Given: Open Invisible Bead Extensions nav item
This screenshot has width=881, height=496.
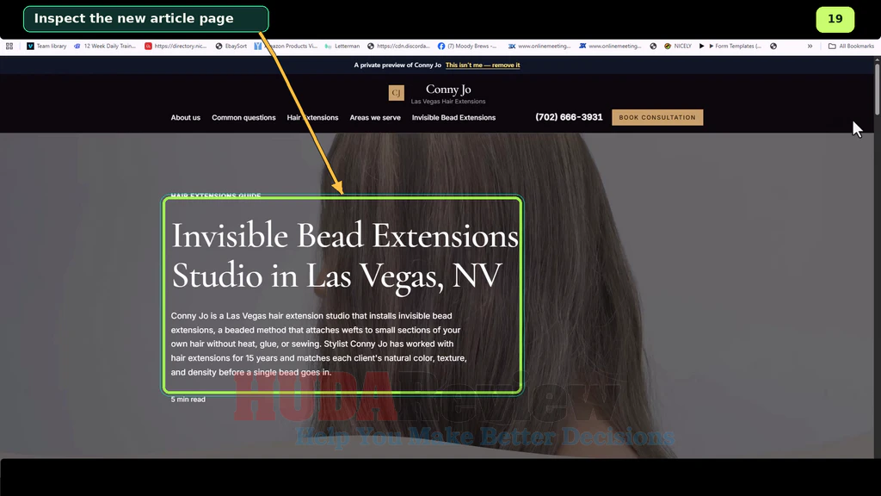Looking at the screenshot, I should [x=453, y=117].
